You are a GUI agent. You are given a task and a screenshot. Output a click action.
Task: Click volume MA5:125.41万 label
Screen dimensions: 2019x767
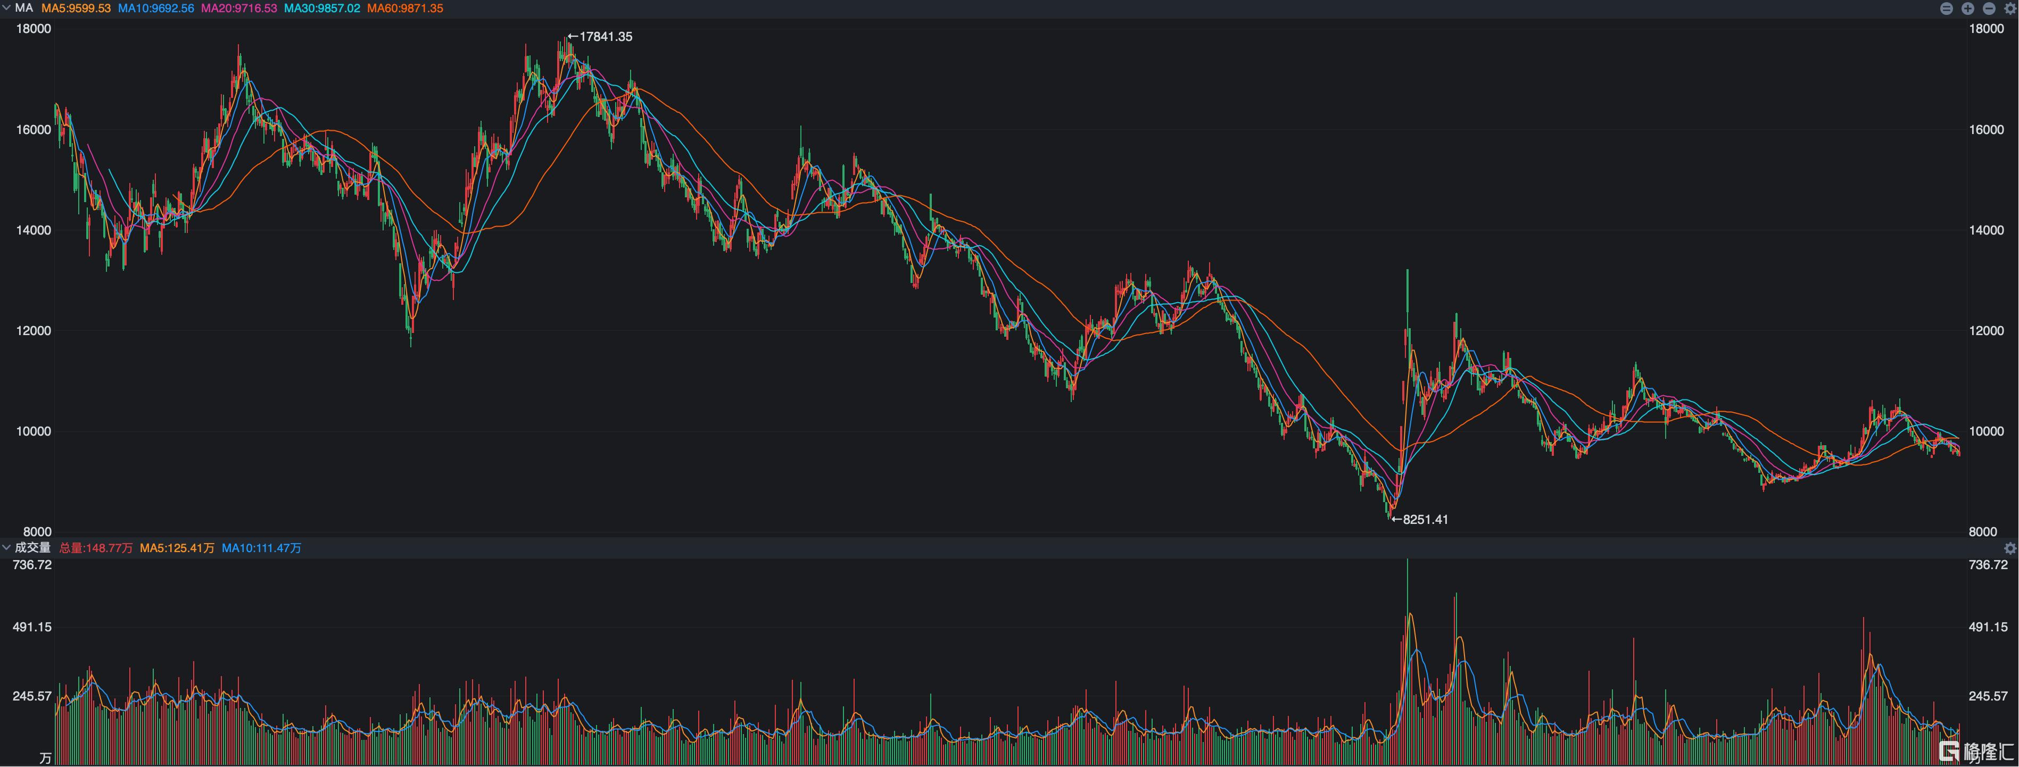pyautogui.click(x=177, y=548)
